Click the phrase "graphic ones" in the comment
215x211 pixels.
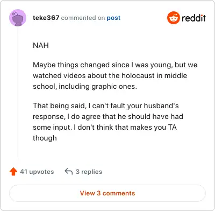coord(114,87)
